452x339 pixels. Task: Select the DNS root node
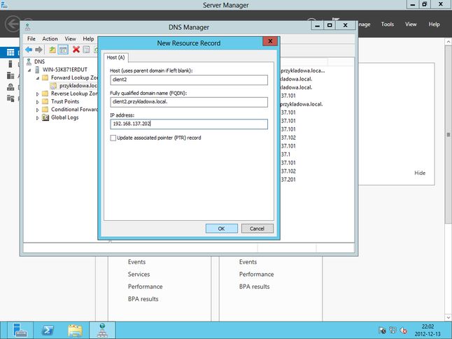(x=39, y=62)
